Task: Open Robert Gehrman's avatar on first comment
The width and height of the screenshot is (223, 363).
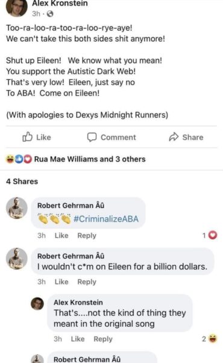Action: pyautogui.click(x=17, y=208)
